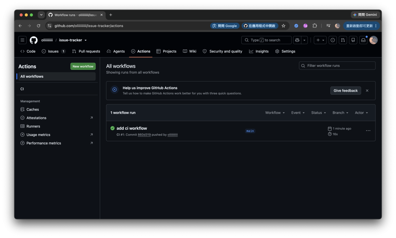Click the New workflow button
The width and height of the screenshot is (396, 238).
83,66
